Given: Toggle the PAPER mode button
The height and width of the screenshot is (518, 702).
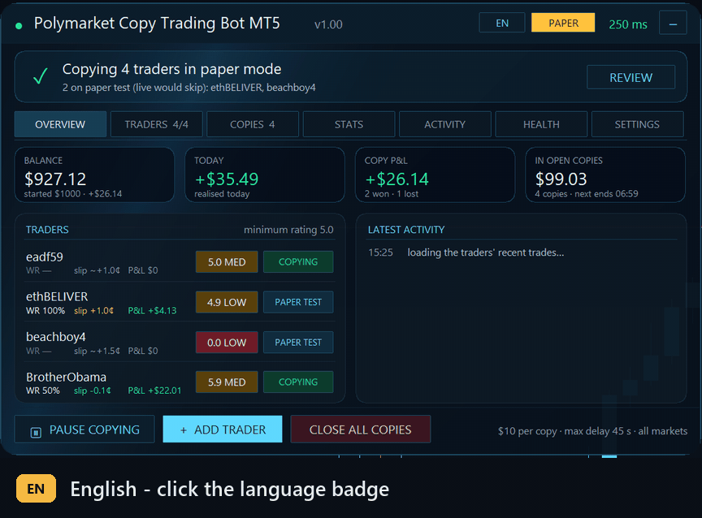Looking at the screenshot, I should point(563,23).
